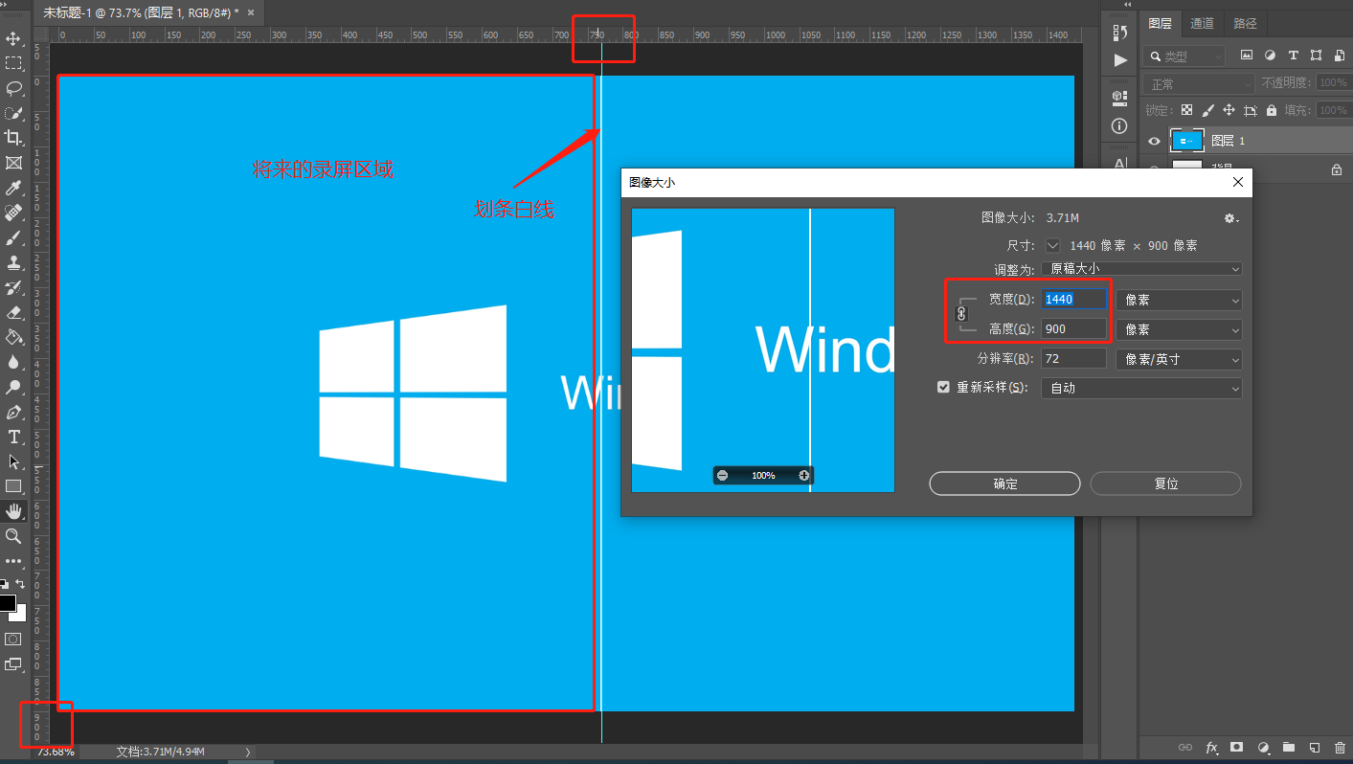The image size is (1353, 764).
Task: Open the Edit Toolbar three-dots menu
Action: click(13, 561)
